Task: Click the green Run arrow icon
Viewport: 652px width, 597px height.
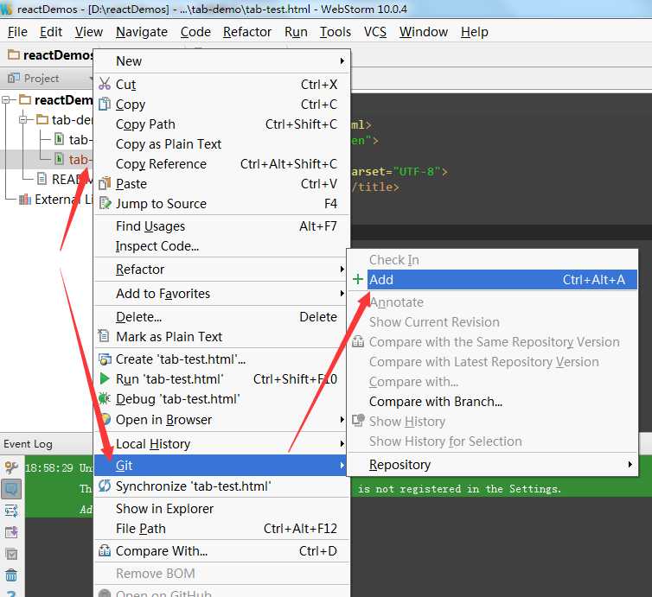Action: click(105, 379)
